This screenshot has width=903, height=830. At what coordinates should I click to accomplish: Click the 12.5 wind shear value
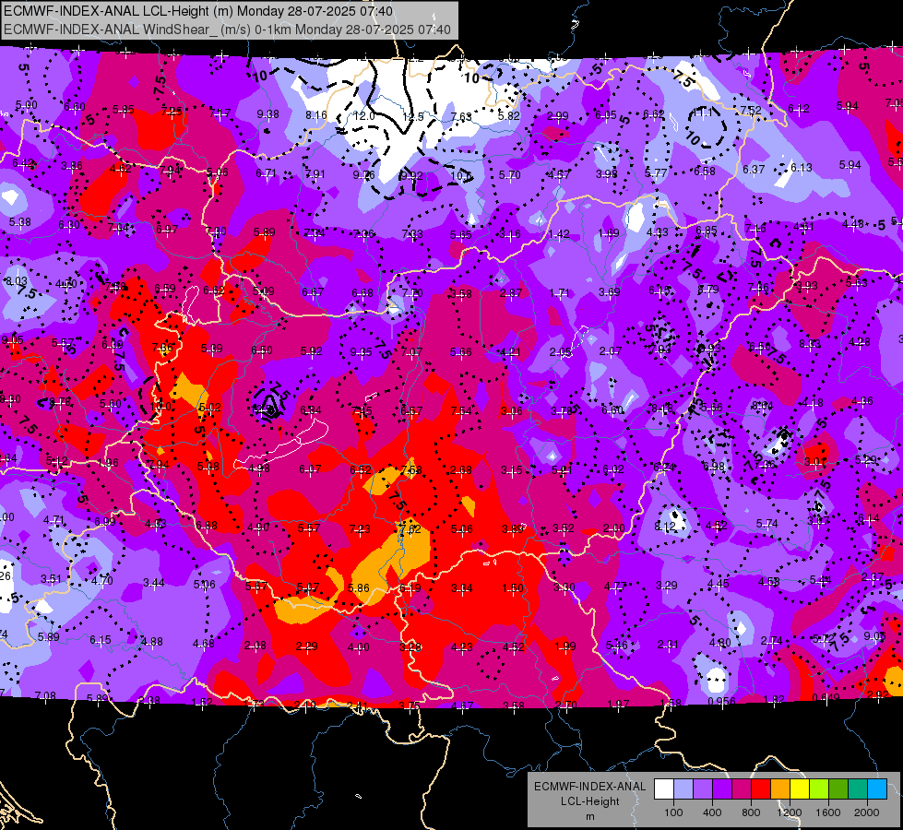click(413, 116)
